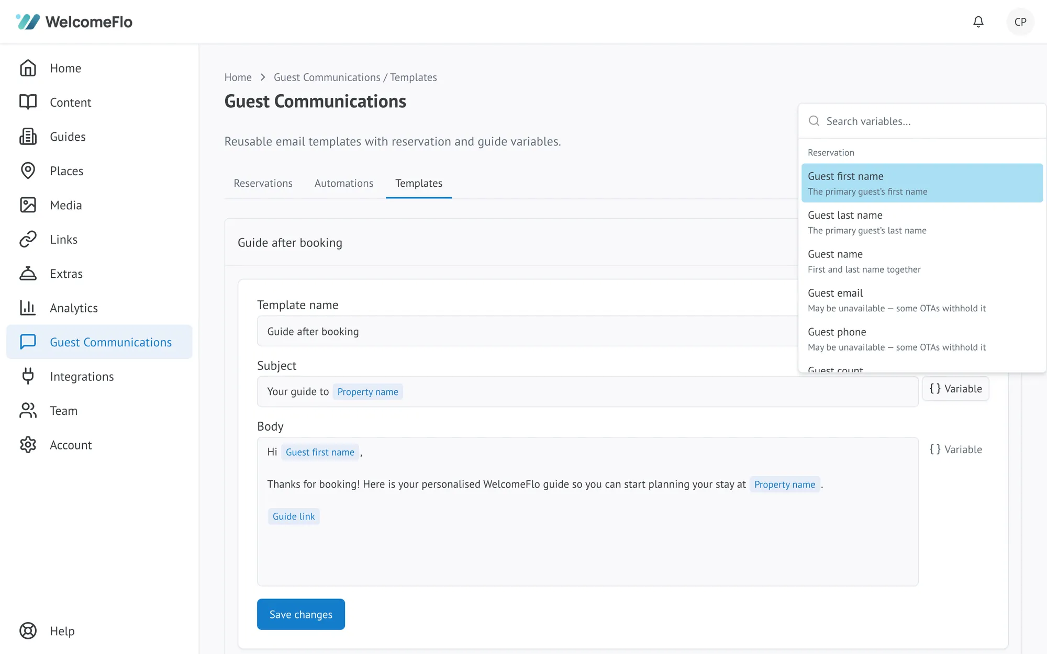This screenshot has width=1047, height=654.
Task: Switch to the Automations tab
Action: (x=344, y=183)
